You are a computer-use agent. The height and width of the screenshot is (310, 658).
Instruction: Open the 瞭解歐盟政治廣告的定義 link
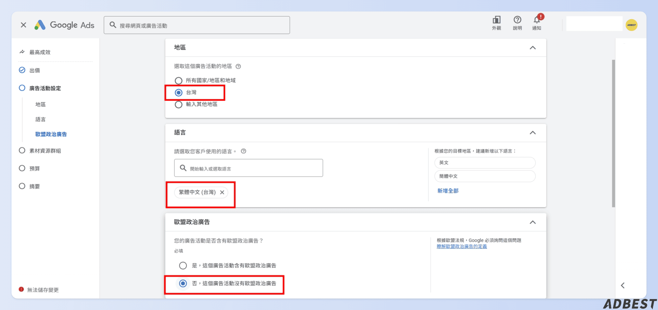461,246
